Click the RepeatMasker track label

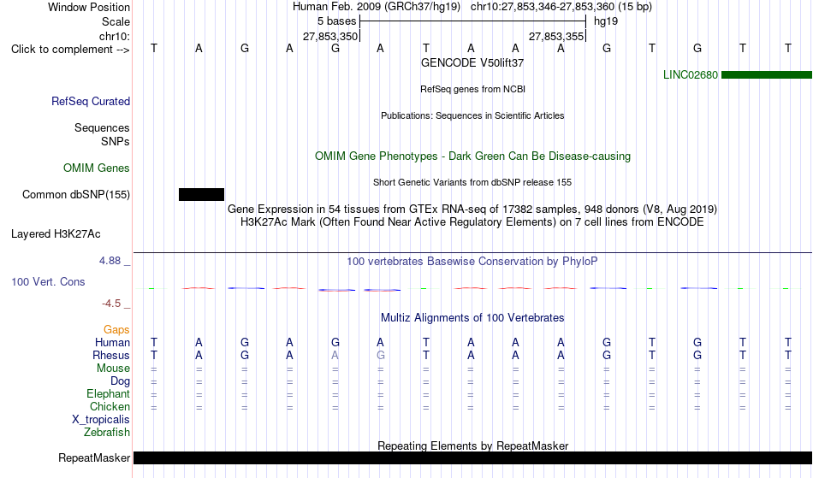(x=94, y=457)
